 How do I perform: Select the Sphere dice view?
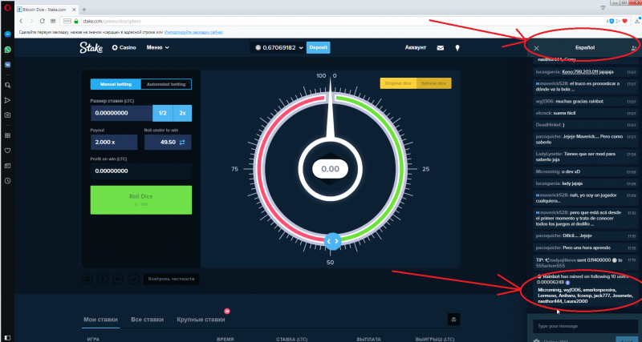tap(433, 83)
